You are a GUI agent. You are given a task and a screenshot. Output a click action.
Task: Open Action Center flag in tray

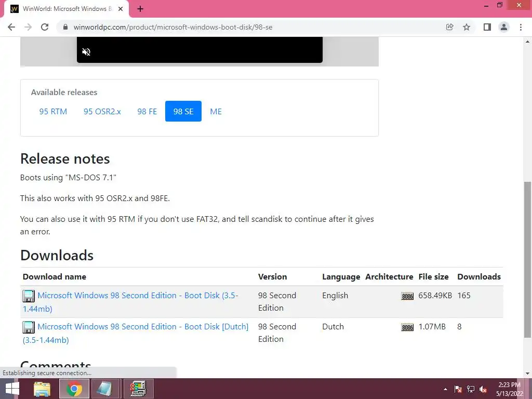tap(458, 389)
